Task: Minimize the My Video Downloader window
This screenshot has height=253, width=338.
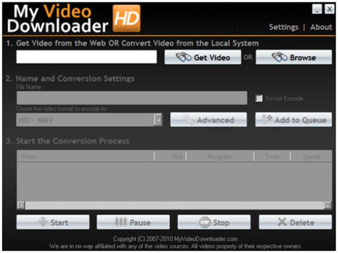Action: coord(317,9)
